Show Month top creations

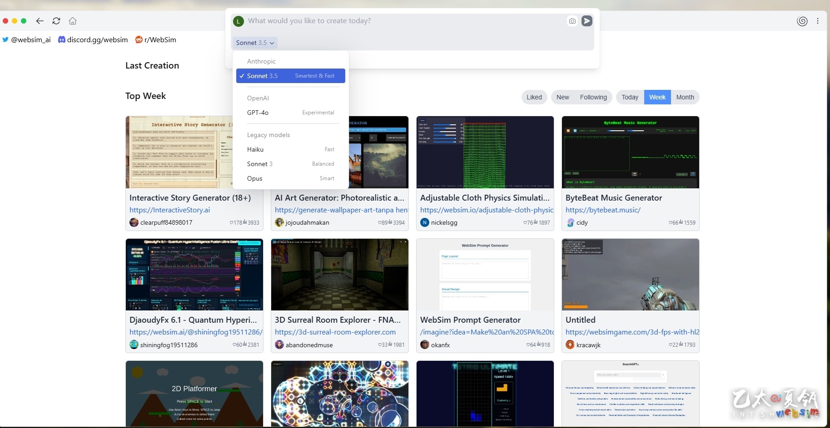685,97
